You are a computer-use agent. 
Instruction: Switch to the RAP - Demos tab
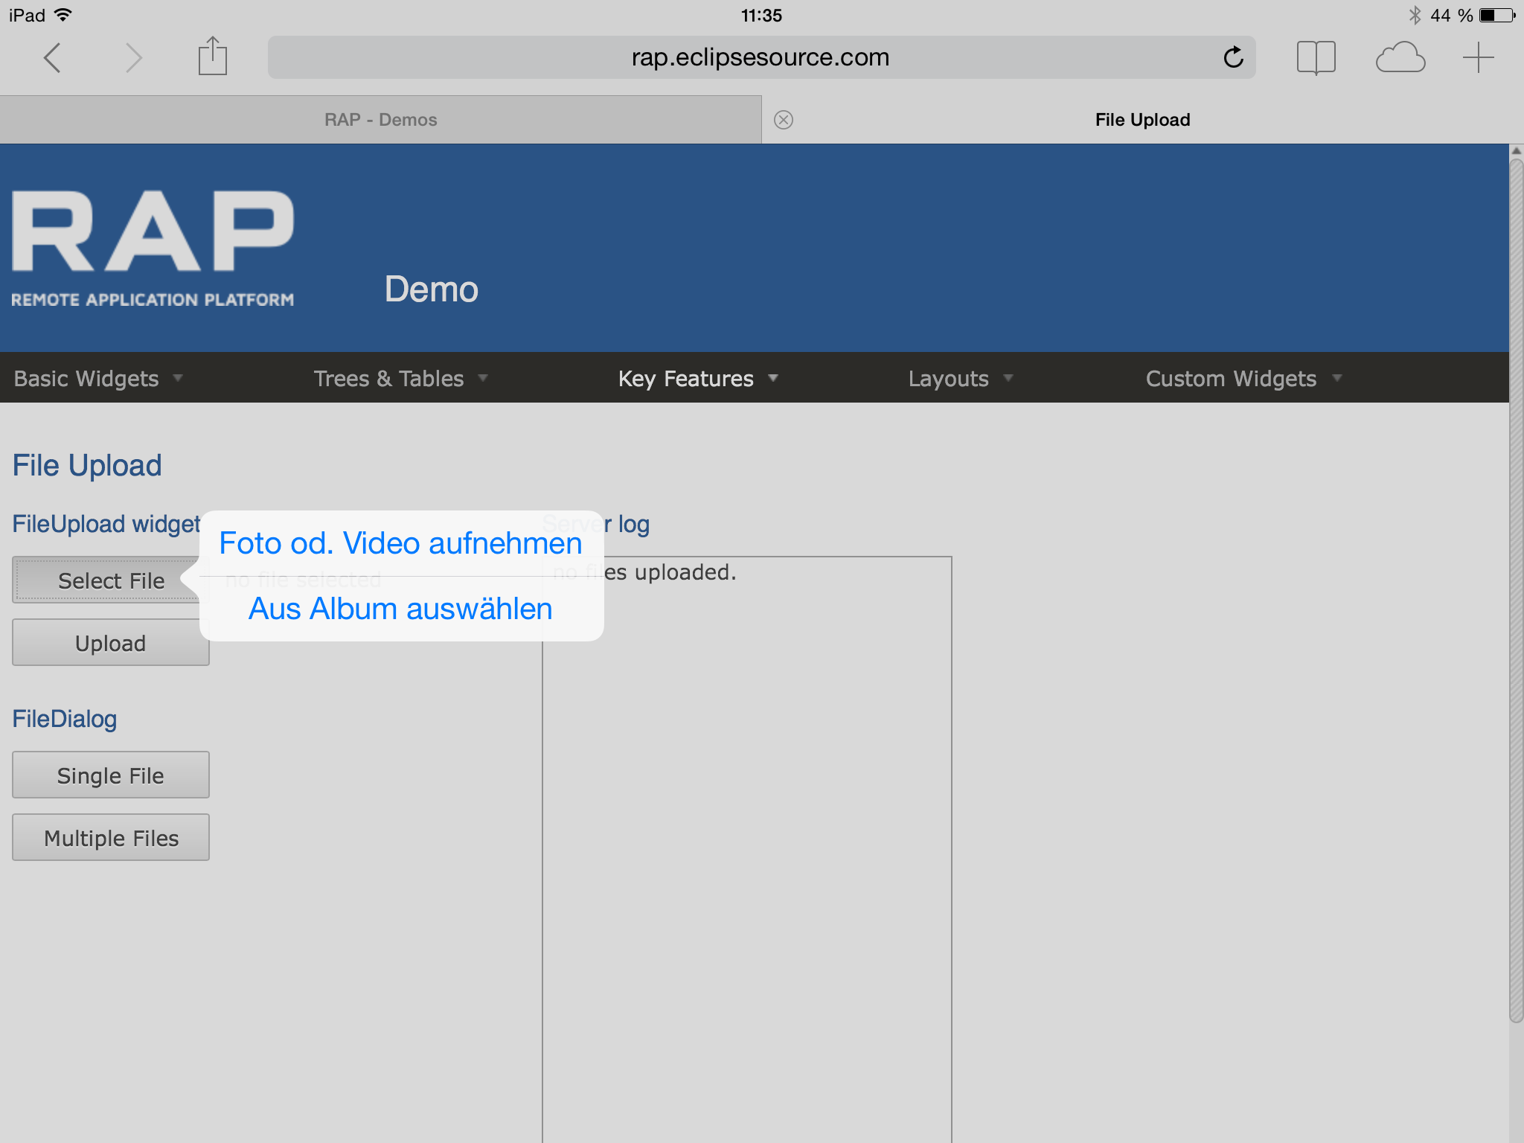pos(381,120)
